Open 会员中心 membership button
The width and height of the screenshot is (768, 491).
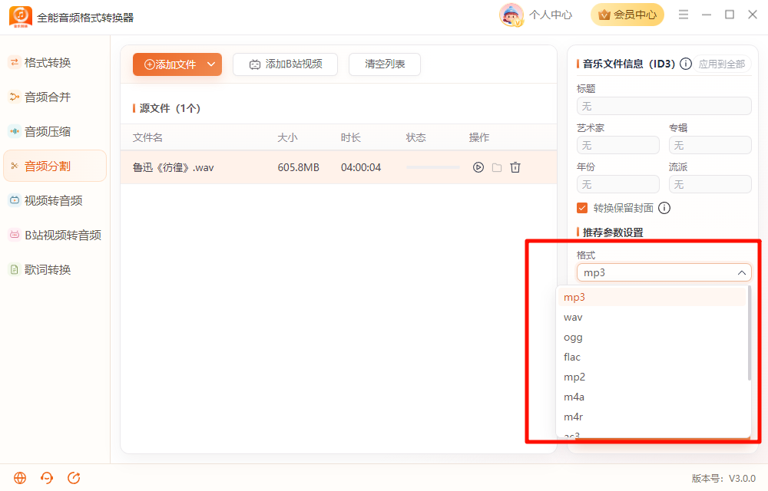pyautogui.click(x=627, y=15)
